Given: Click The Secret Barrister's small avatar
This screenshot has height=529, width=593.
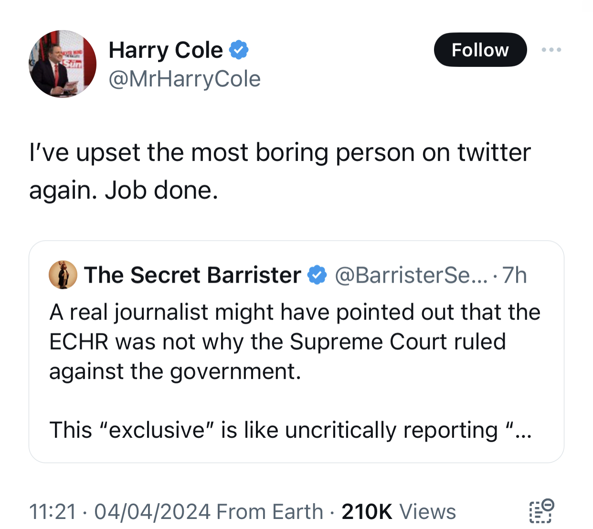Looking at the screenshot, I should pyautogui.click(x=63, y=275).
